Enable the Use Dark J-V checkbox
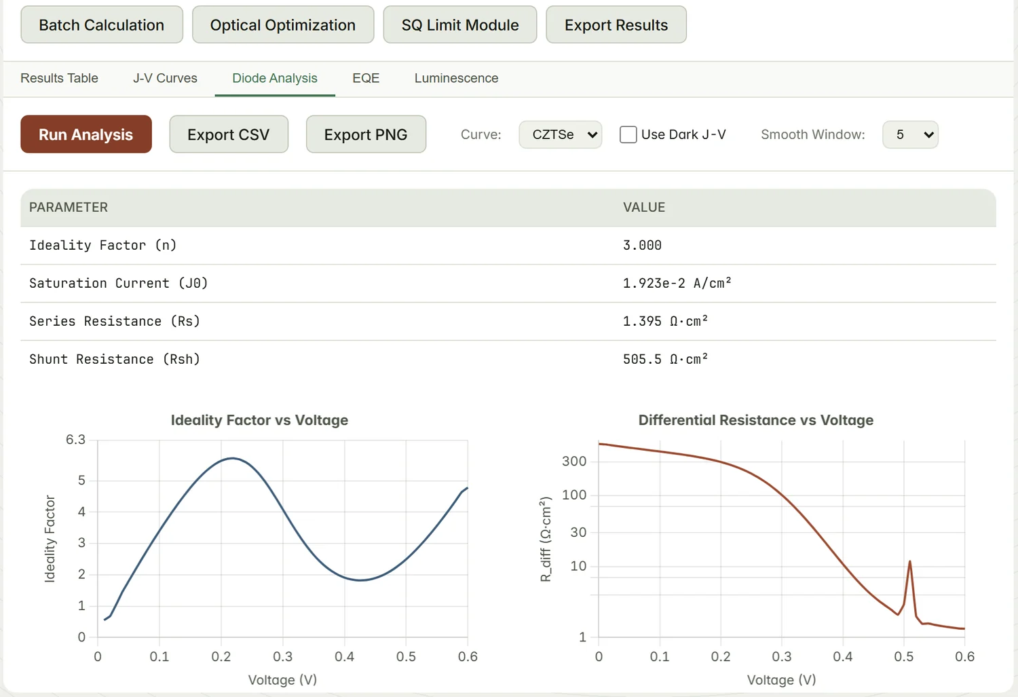 (x=628, y=134)
